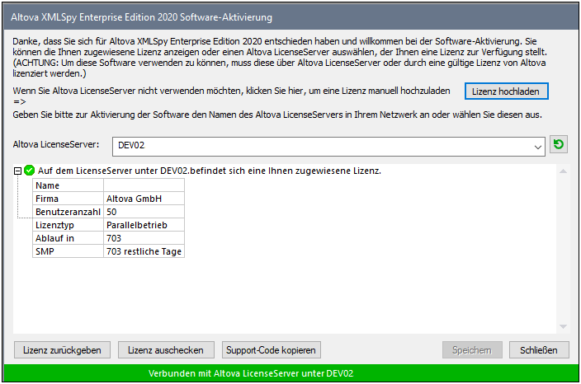Select the license status message about DEV02

[x=210, y=171]
